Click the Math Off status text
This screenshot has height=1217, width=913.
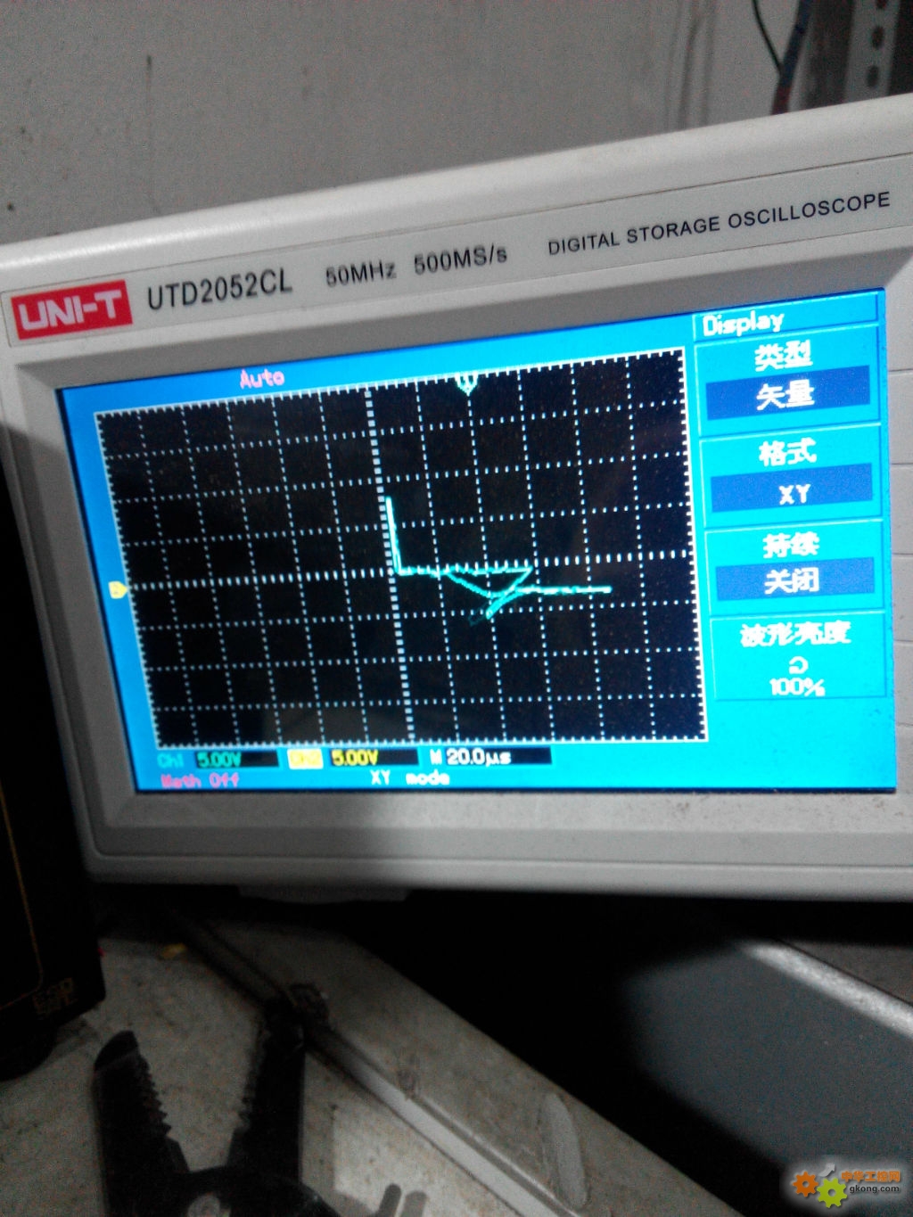[201, 781]
